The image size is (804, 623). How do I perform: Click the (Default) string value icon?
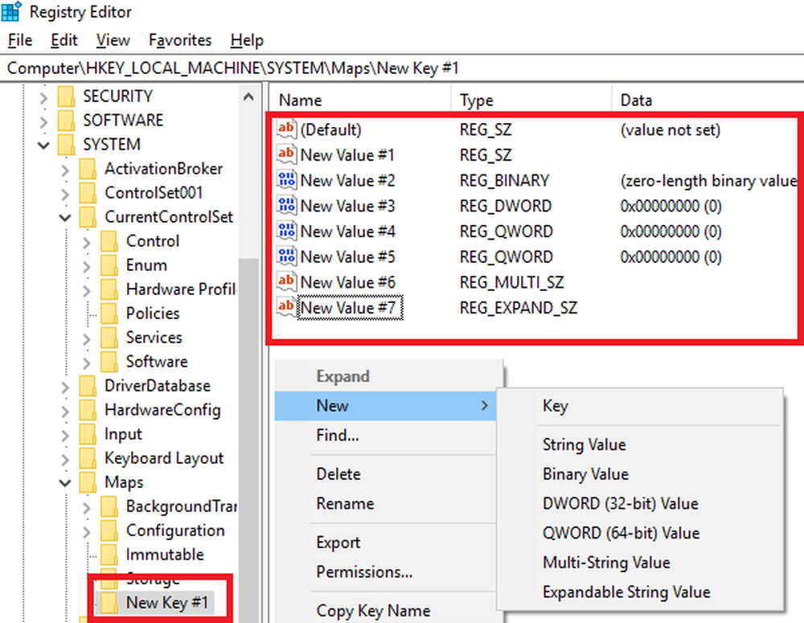(286, 129)
